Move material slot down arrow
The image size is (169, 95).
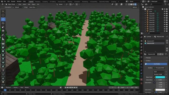point(167,50)
